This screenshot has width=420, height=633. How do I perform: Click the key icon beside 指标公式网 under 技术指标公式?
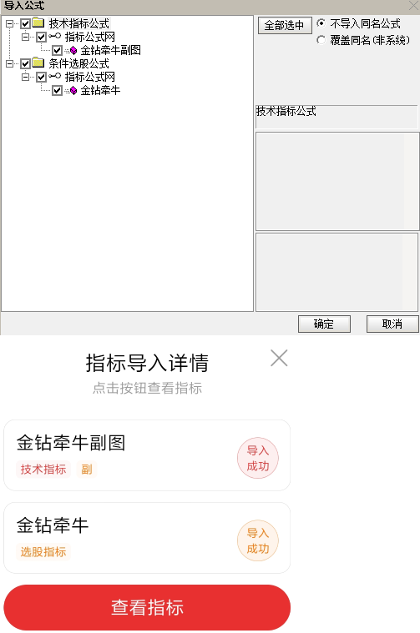pyautogui.click(x=55, y=37)
